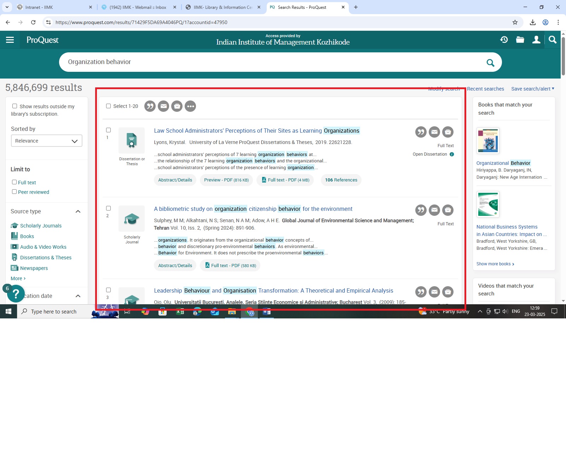Open the Sorted by Relevance dropdown
566x467 pixels.
click(x=46, y=141)
